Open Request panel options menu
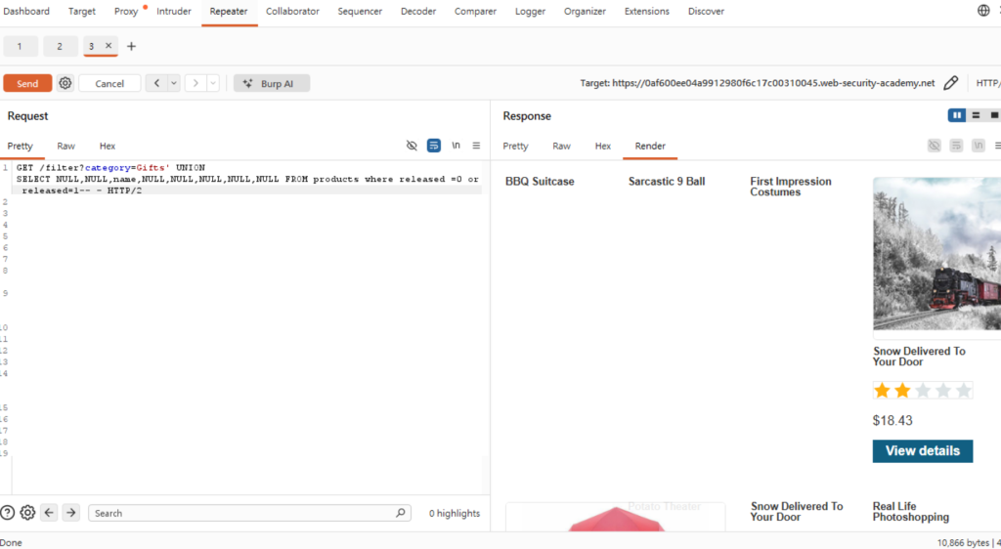This screenshot has height=549, width=1001. click(476, 146)
